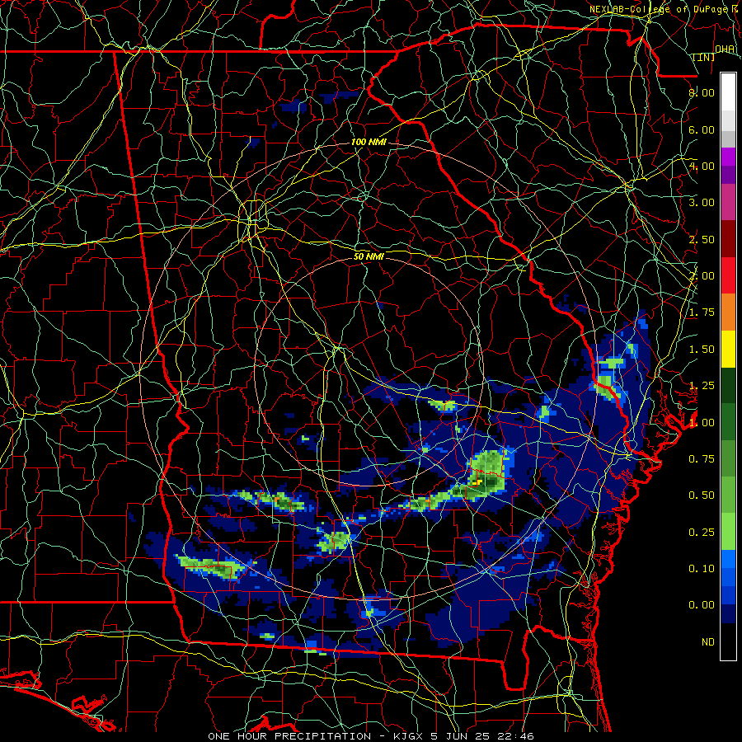742x742 pixels.
Task: Pick the yellow legend swatch
Action: pyautogui.click(x=728, y=349)
